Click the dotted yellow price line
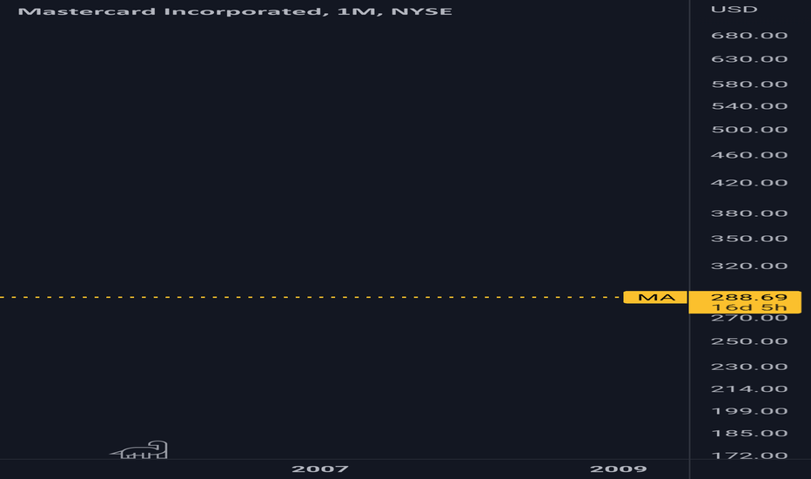The image size is (811, 479). [x=311, y=297]
